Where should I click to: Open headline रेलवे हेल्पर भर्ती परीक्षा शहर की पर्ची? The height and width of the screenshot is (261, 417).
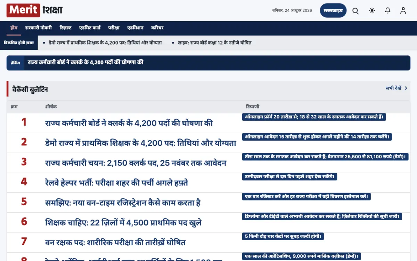(x=117, y=183)
